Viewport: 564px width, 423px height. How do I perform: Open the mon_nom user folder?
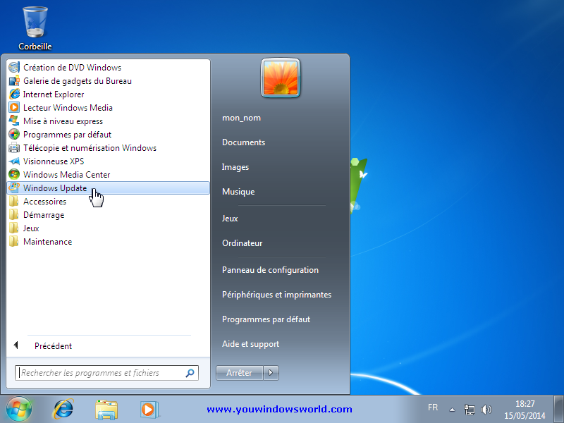[x=241, y=118]
